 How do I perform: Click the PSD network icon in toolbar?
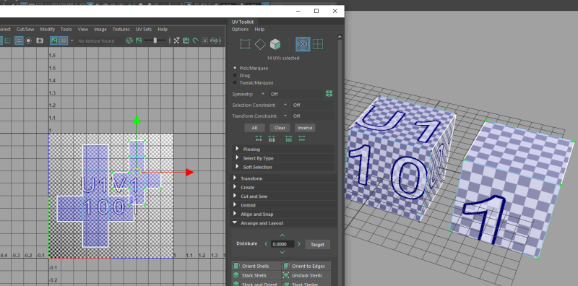point(214,40)
